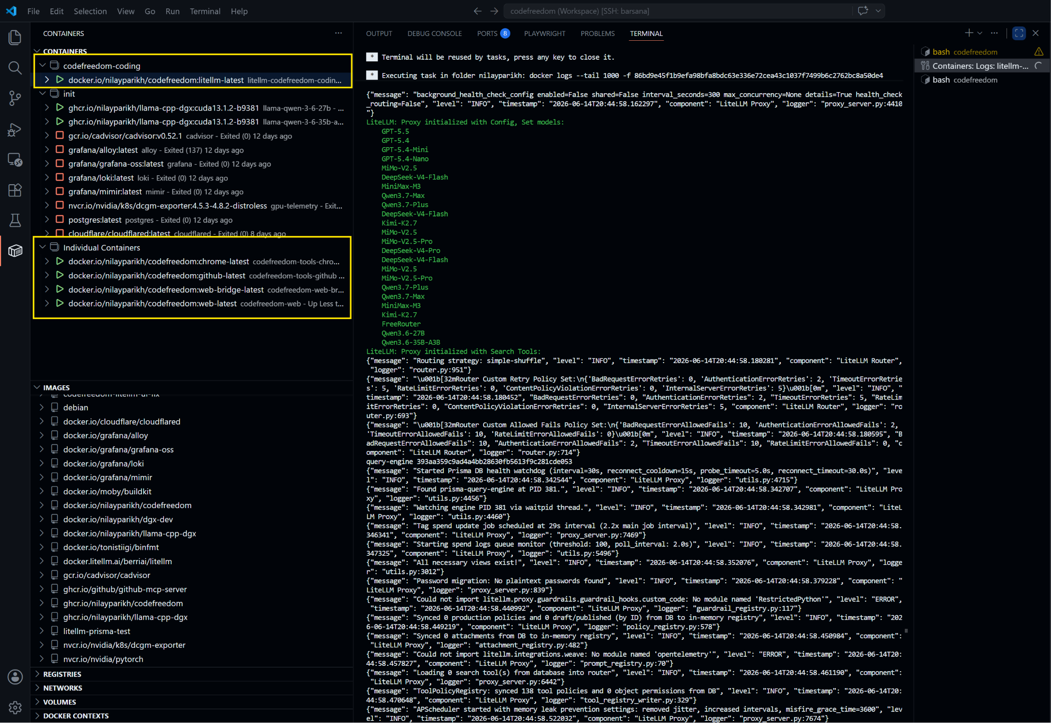This screenshot has width=1051, height=723.
Task: Expand the DOCKER CONTEXTS section
Action: [x=37, y=716]
